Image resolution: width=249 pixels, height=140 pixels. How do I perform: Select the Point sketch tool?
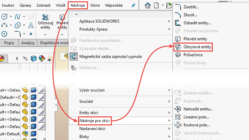31,34
